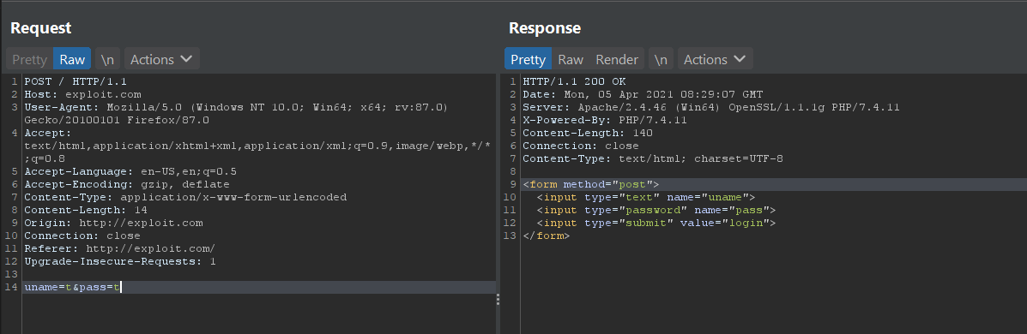Click the Referer: http://exploit.com/ header

coord(120,248)
